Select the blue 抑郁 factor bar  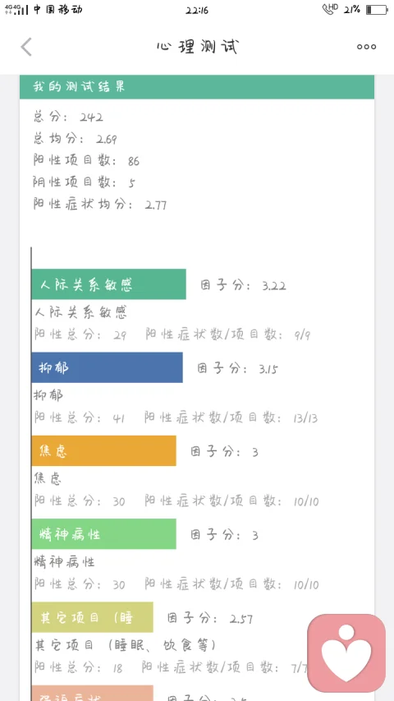[x=108, y=367]
